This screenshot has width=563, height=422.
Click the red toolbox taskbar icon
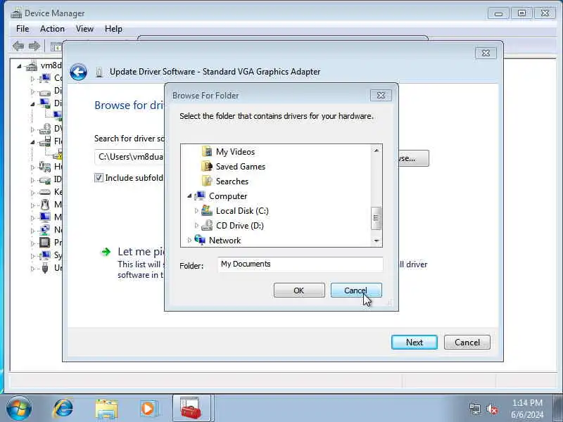pos(191,409)
